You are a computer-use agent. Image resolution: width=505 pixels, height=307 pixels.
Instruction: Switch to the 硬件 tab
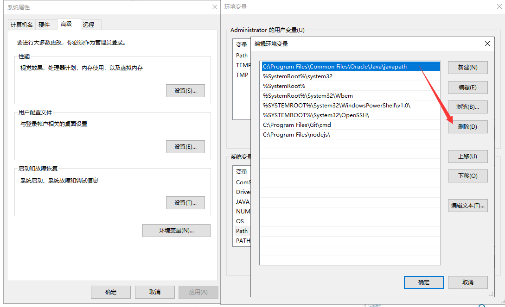44,25
